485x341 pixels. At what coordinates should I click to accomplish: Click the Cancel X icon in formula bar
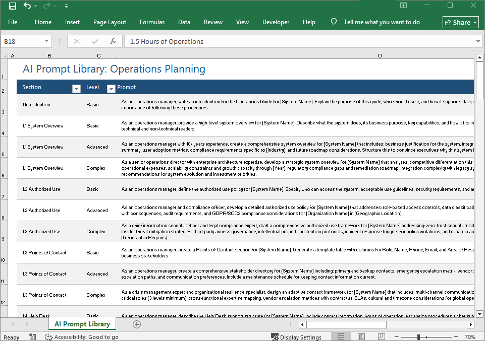click(77, 41)
